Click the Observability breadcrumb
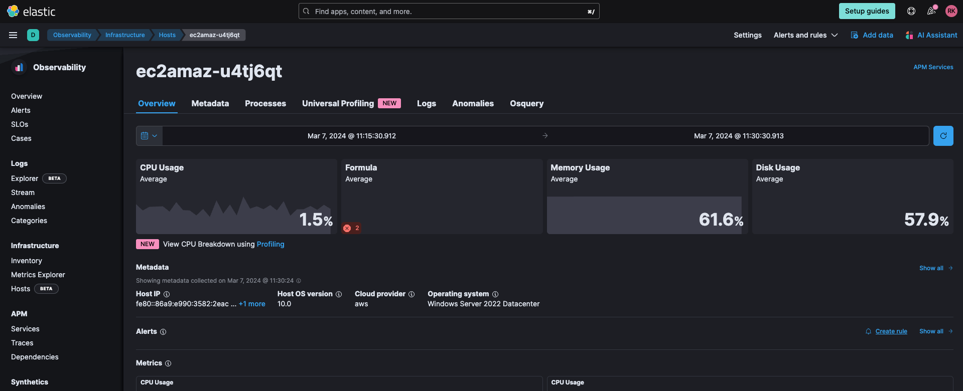Image resolution: width=963 pixels, height=391 pixels. click(72, 35)
